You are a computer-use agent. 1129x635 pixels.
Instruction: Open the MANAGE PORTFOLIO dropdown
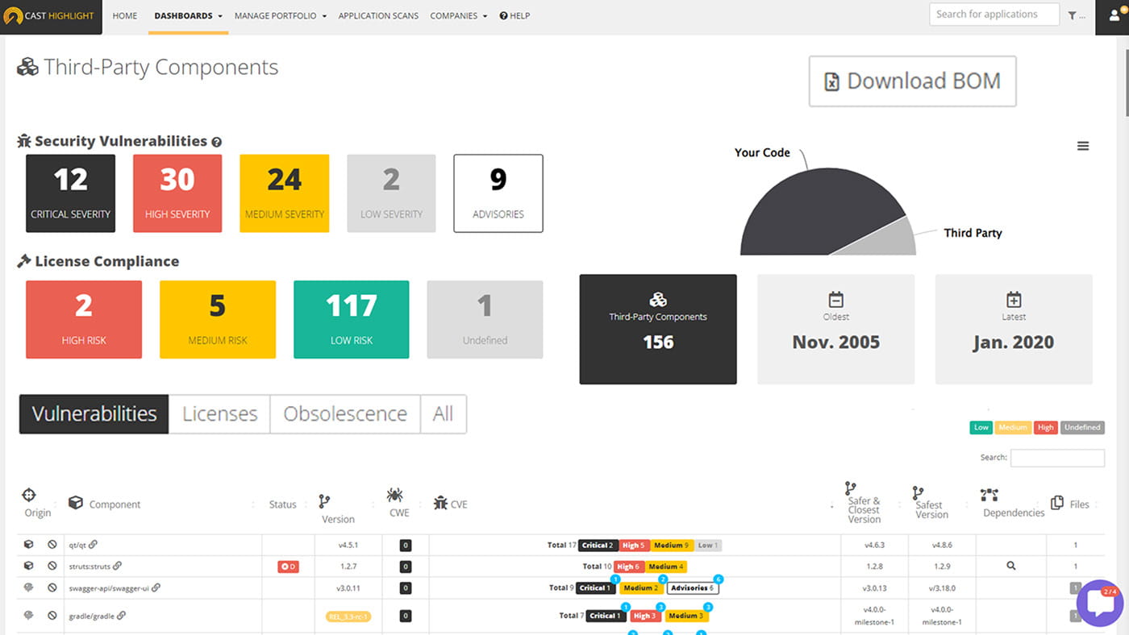(280, 15)
